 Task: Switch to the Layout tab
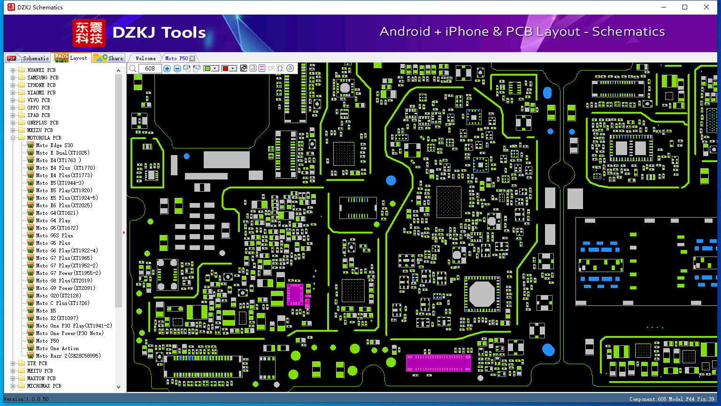(71, 58)
